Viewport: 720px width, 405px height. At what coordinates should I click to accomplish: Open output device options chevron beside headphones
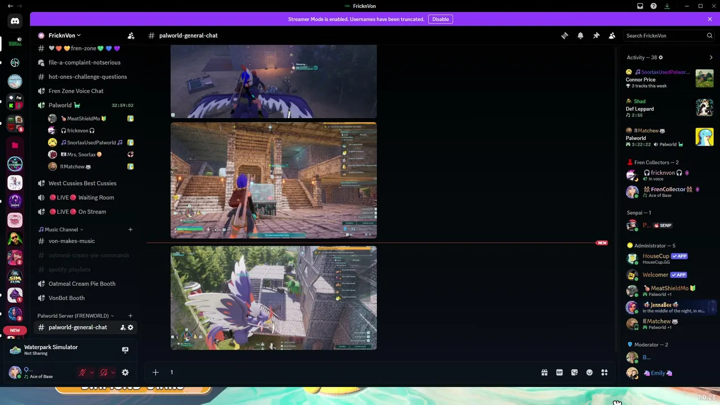click(x=113, y=372)
